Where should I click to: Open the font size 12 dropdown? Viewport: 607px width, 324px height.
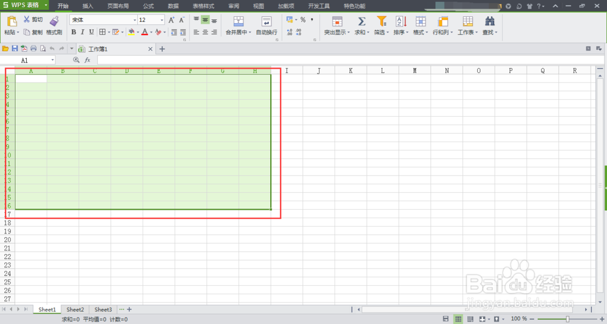[162, 20]
